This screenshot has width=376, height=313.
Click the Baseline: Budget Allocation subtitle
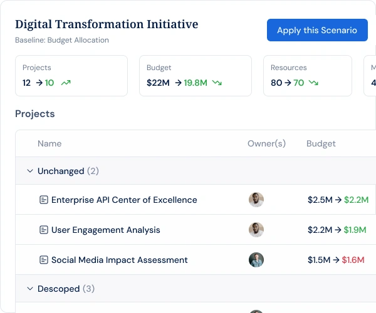62,40
